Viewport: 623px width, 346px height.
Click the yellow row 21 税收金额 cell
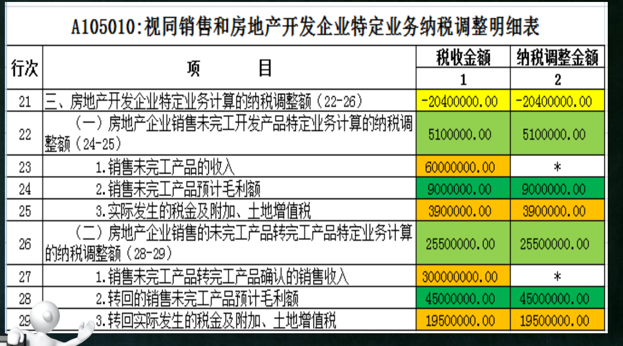pos(463,102)
